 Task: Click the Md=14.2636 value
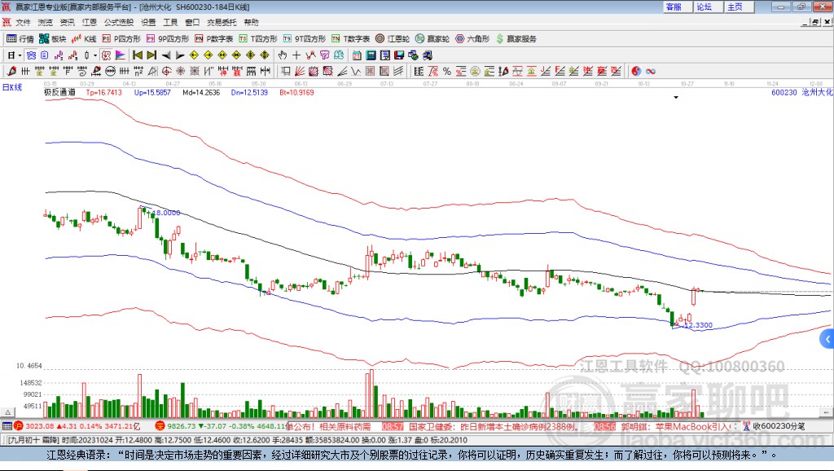pyautogui.click(x=201, y=92)
